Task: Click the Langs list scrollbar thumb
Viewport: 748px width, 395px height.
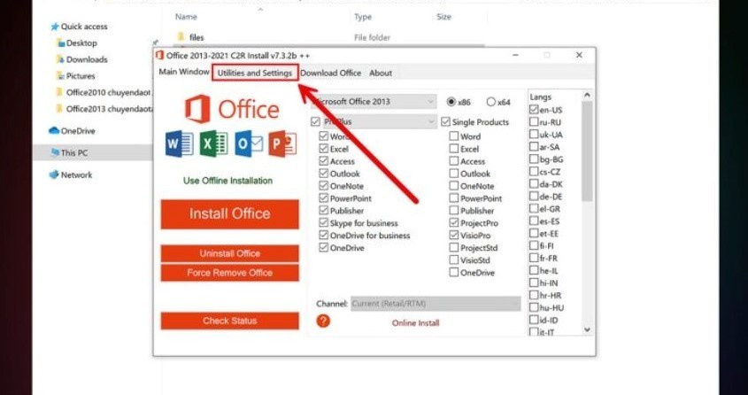Action: [587, 151]
